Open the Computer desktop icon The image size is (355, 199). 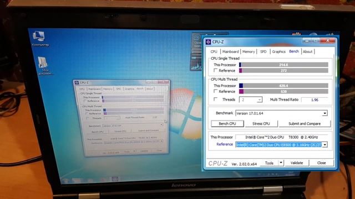pos(39,39)
